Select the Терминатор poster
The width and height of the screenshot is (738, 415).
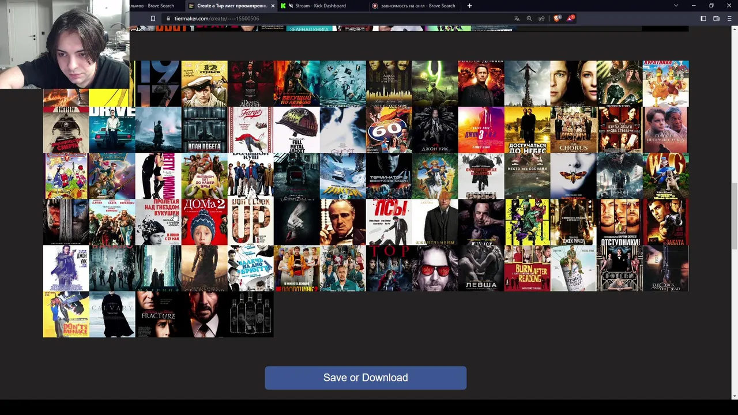(389, 176)
